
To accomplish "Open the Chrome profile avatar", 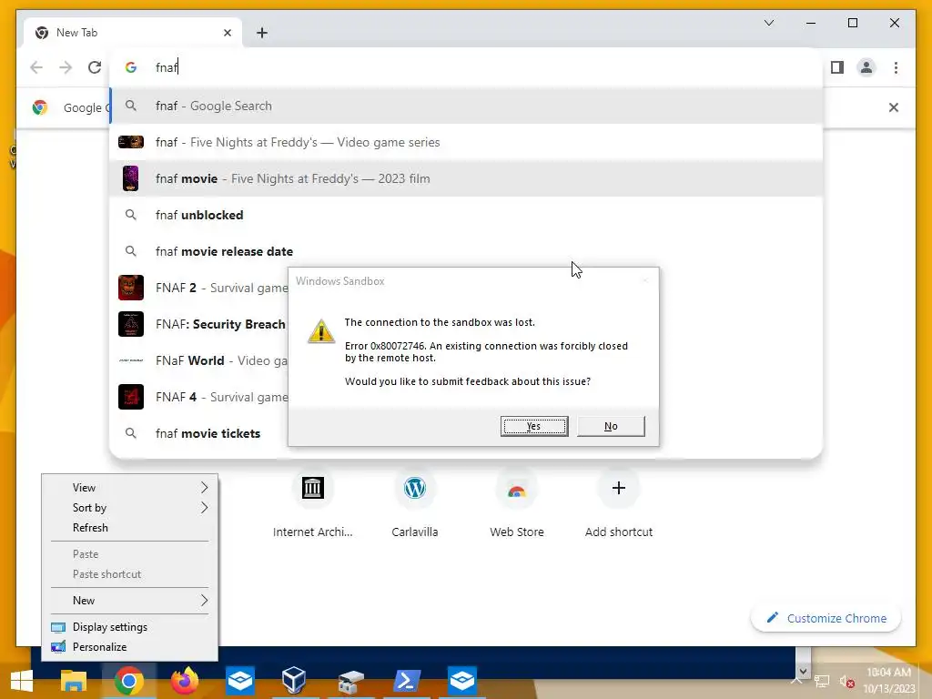I will tap(866, 67).
